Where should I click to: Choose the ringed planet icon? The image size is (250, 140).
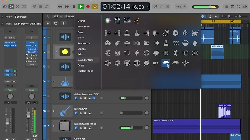147,63
